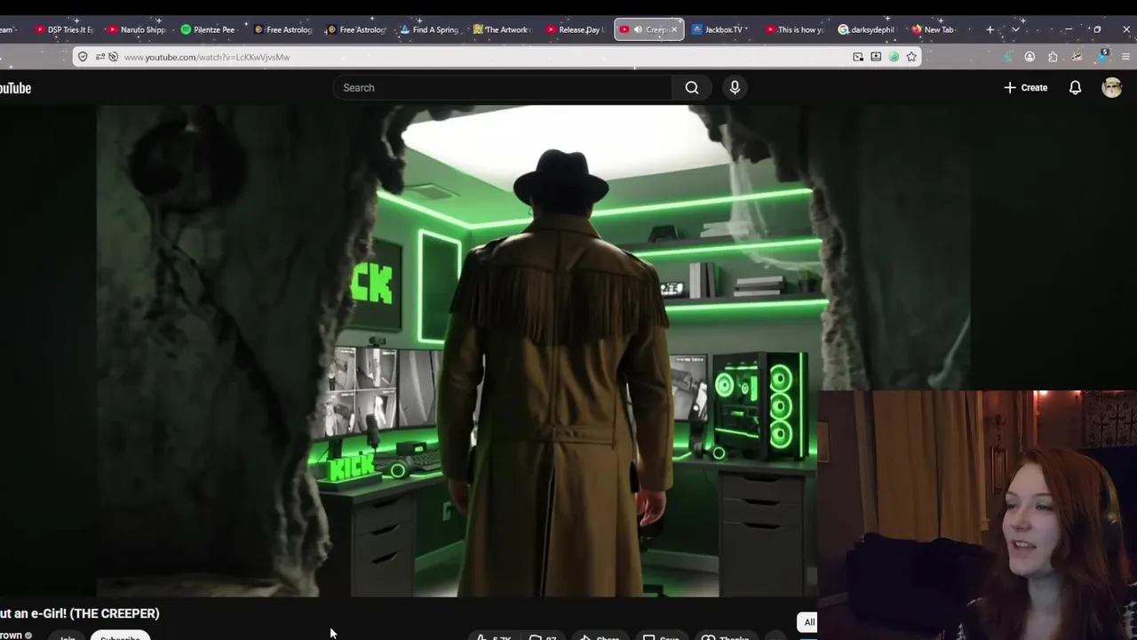Viewport: 1137px width, 640px height.
Task: Click the striped extension icon near the menu
Action: pos(1077,57)
